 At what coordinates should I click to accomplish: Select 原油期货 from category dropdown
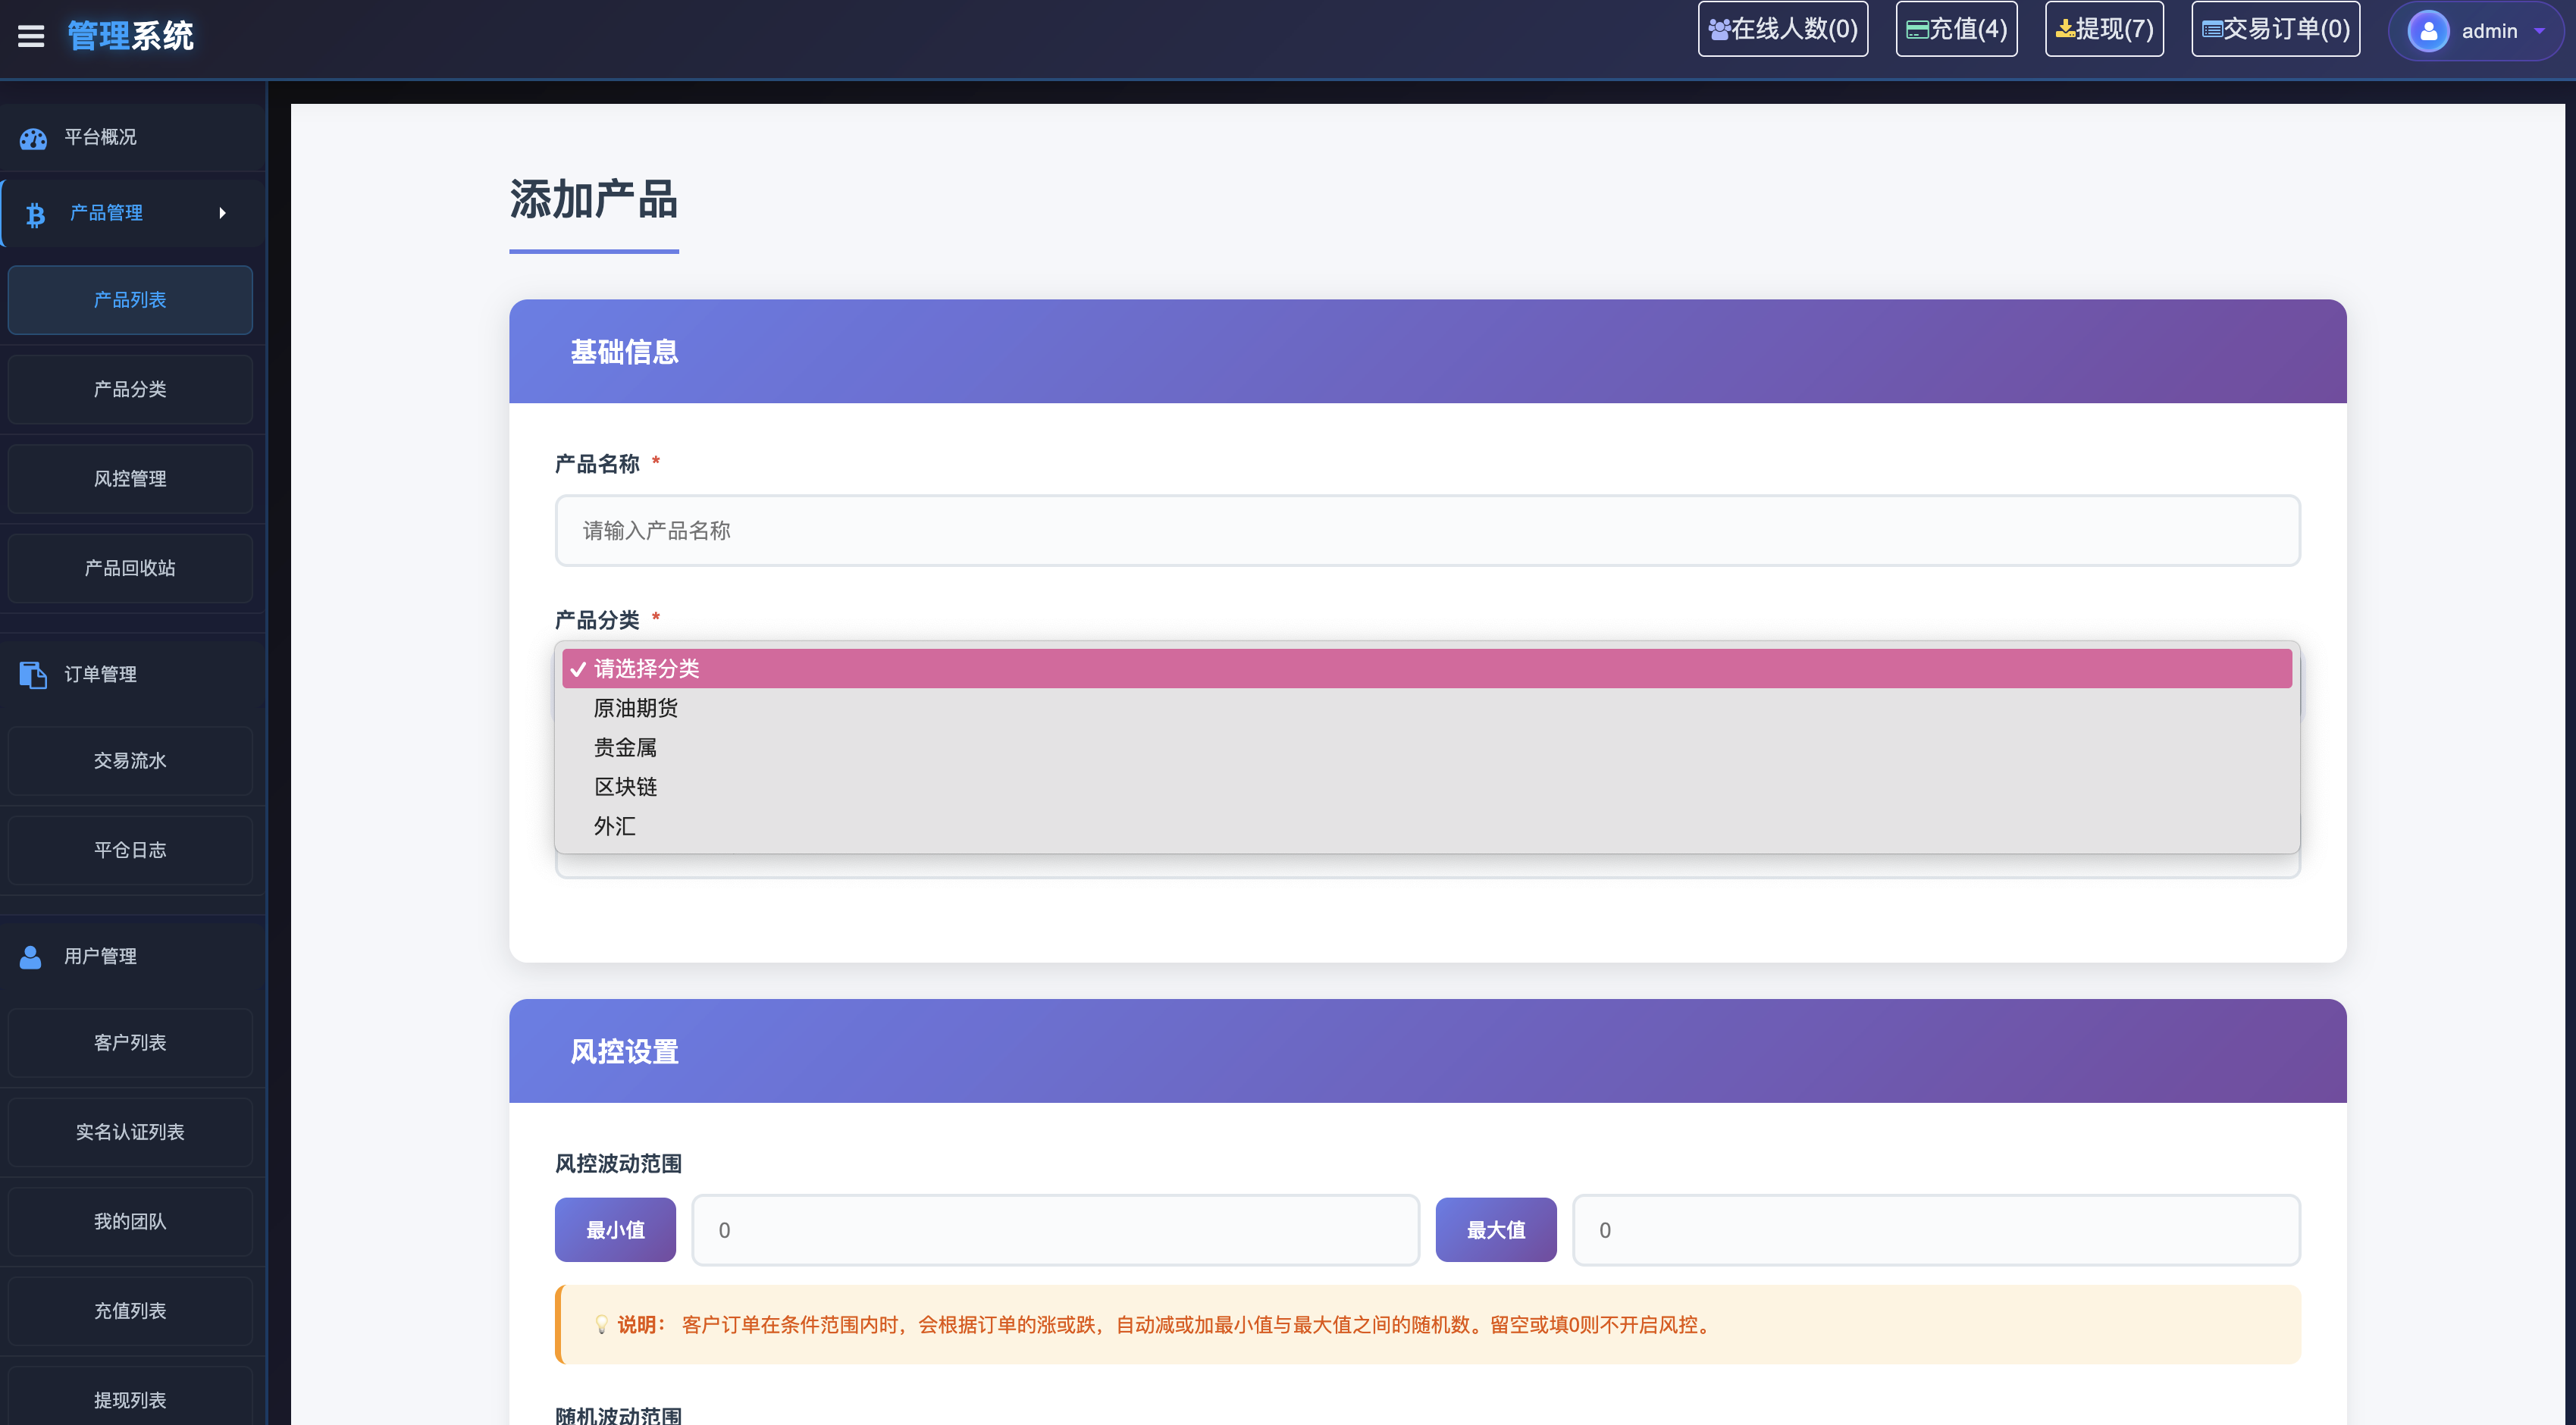coord(636,708)
